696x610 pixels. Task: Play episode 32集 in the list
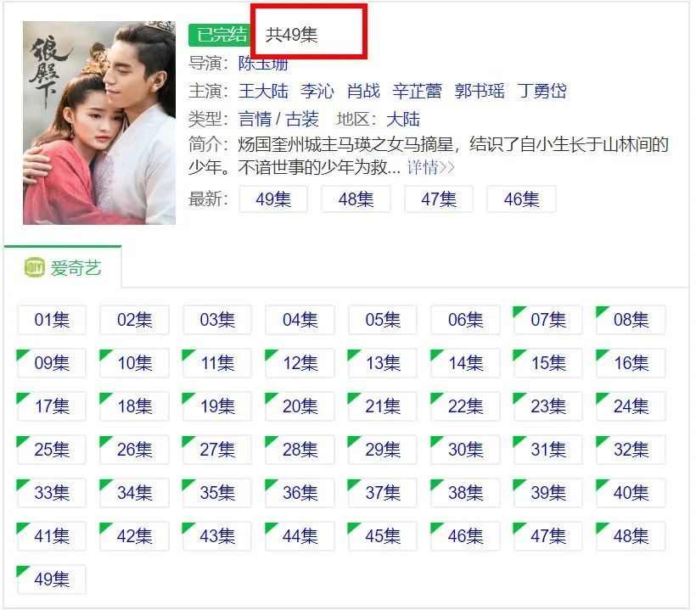631,450
